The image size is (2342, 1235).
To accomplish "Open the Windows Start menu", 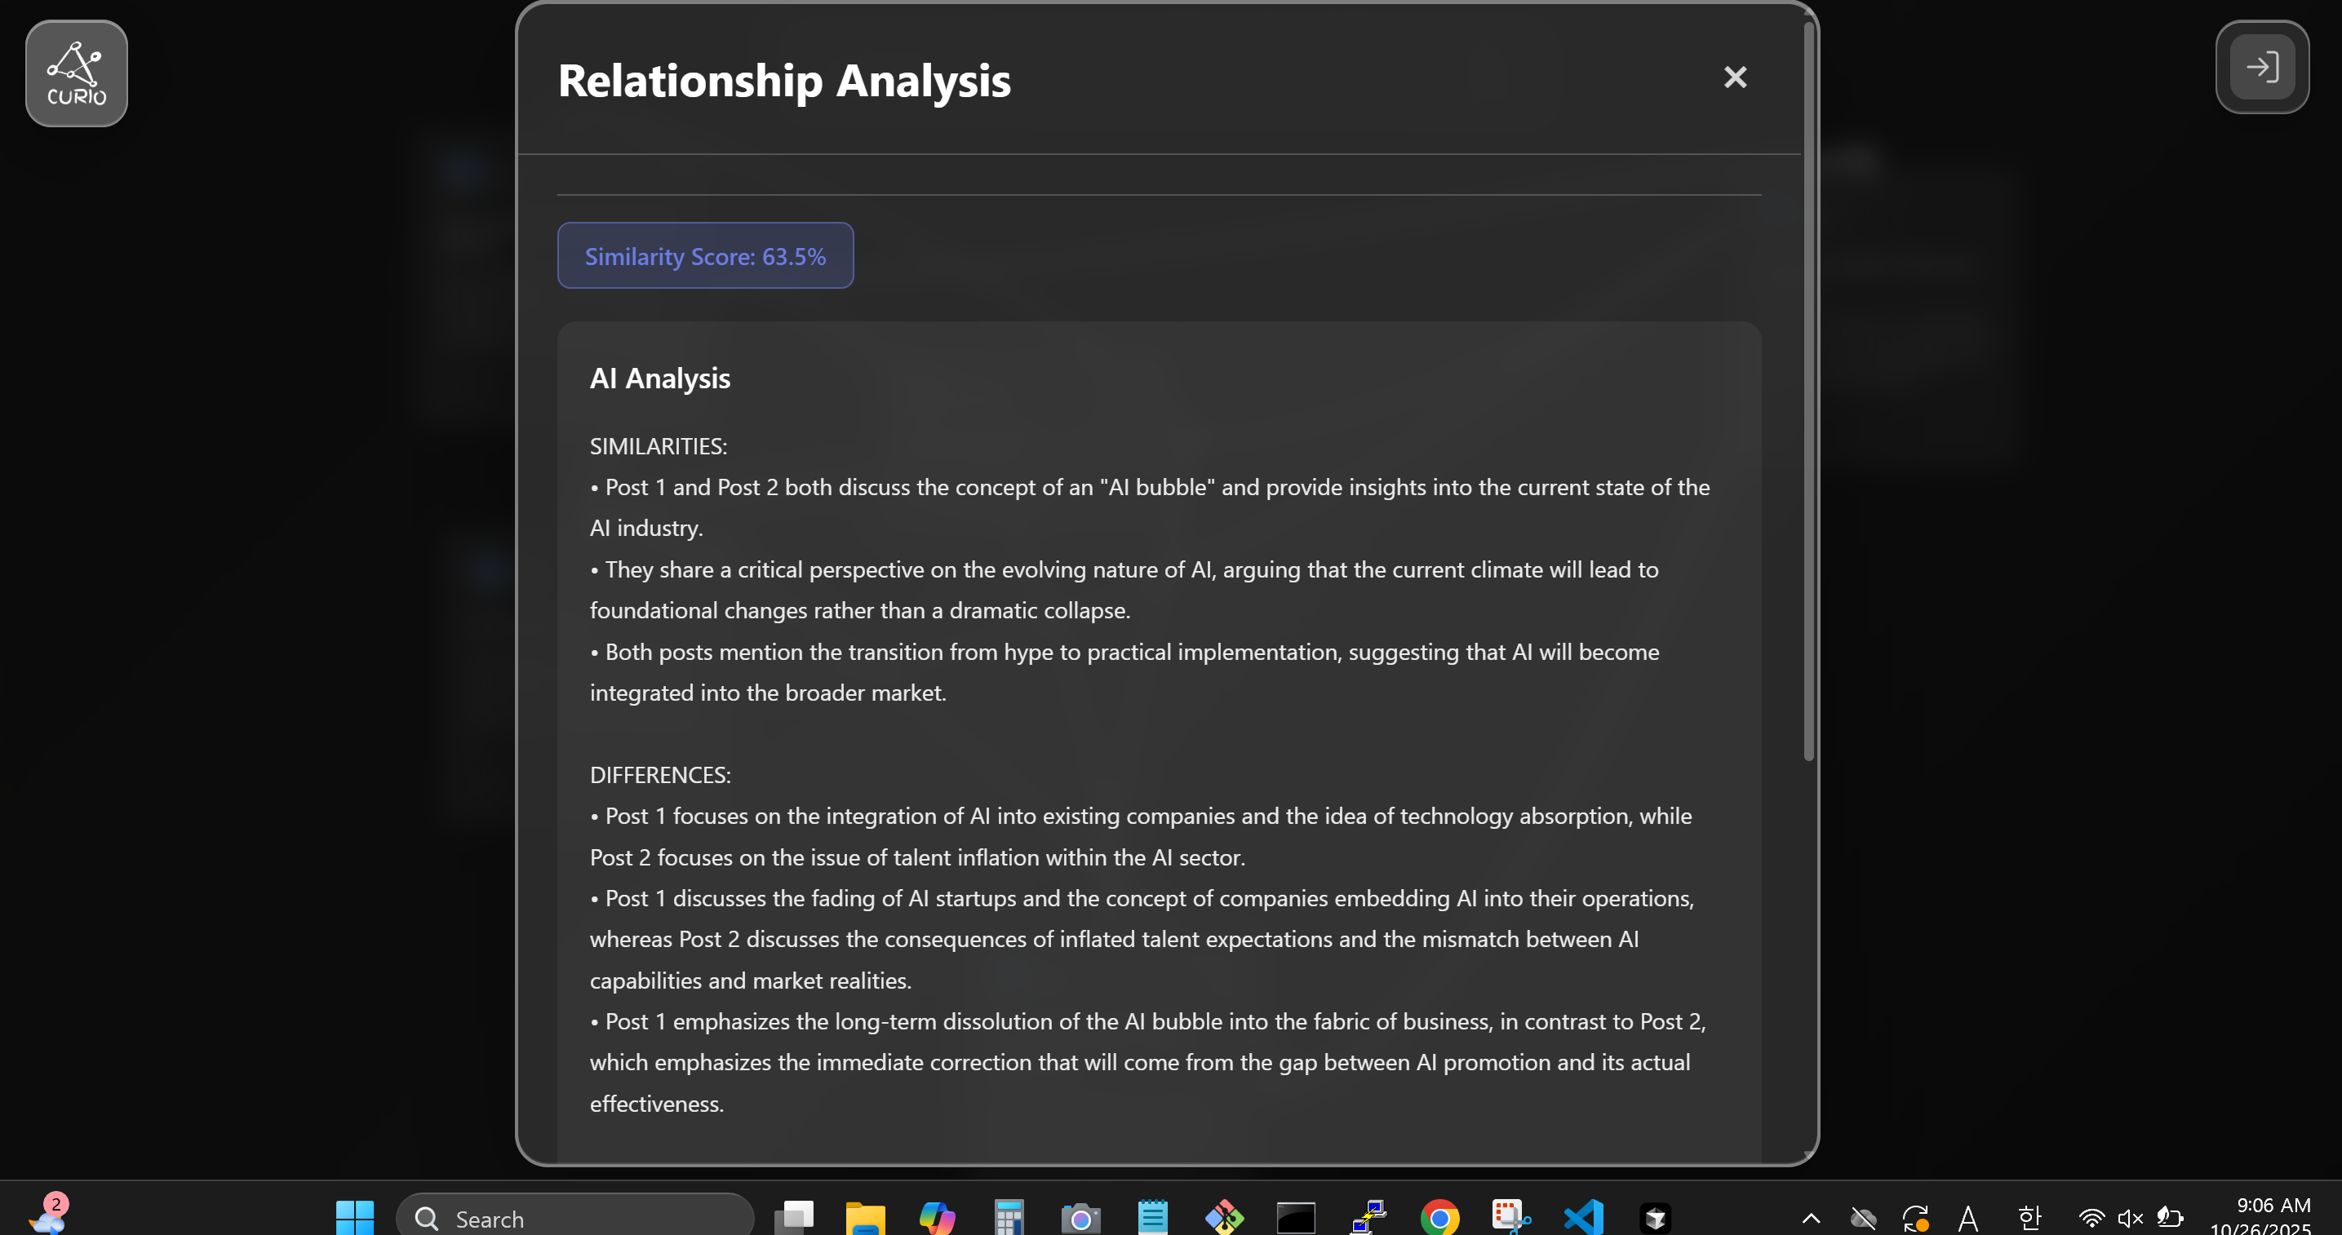I will [355, 1217].
